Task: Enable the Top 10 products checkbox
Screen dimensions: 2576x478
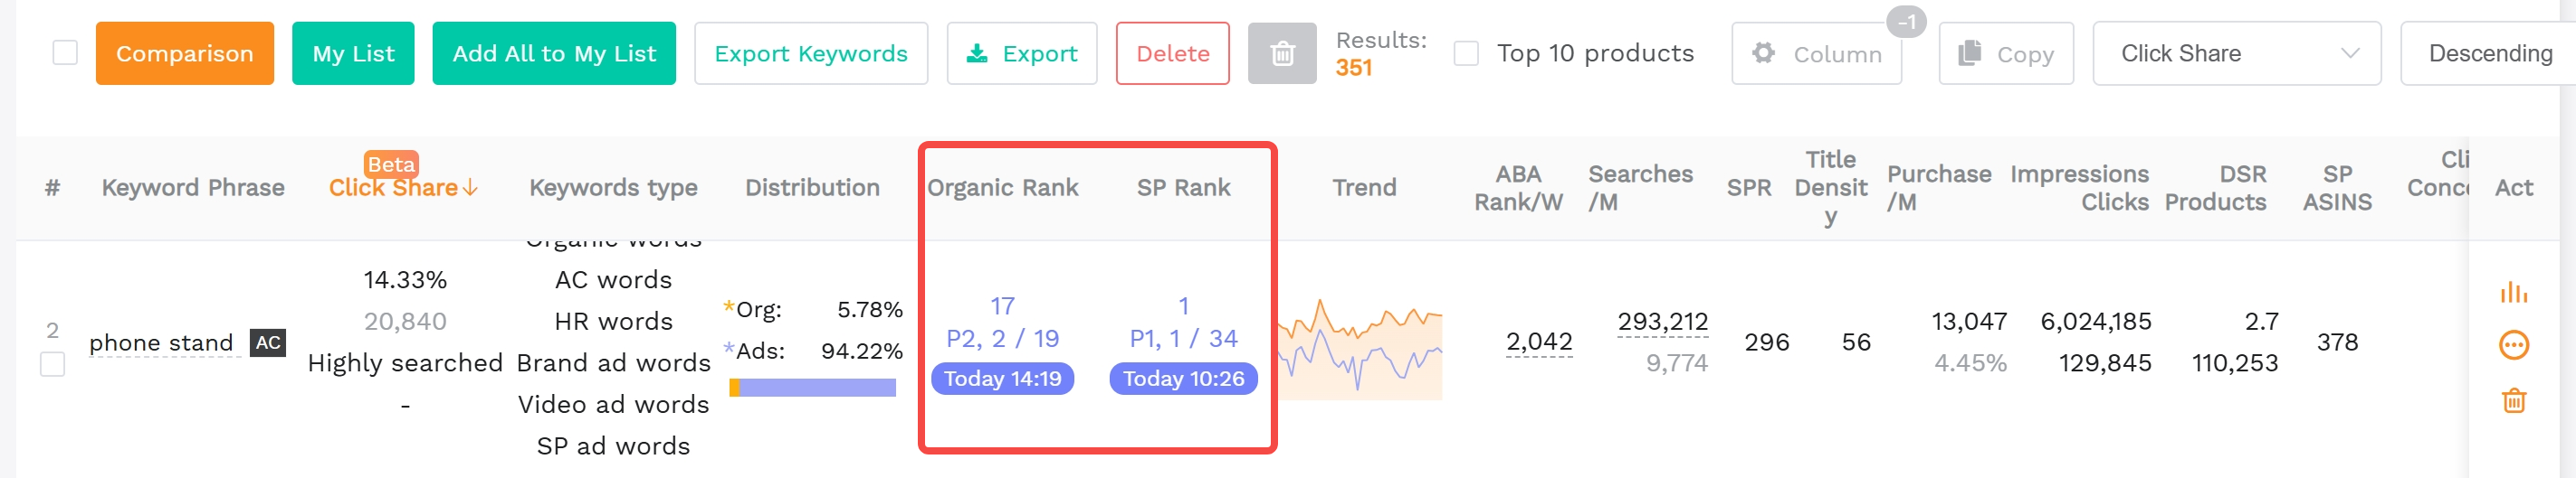Action: (x=1465, y=53)
